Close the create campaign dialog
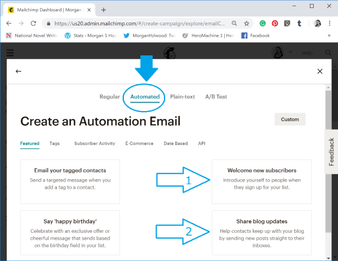The image size is (338, 261). click(319, 71)
